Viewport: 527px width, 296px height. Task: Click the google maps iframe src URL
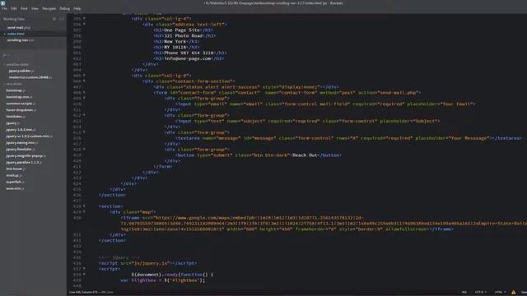(x=323, y=224)
